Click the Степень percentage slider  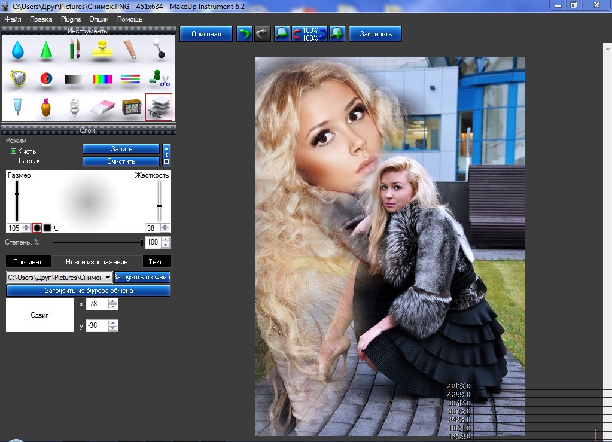point(97,242)
